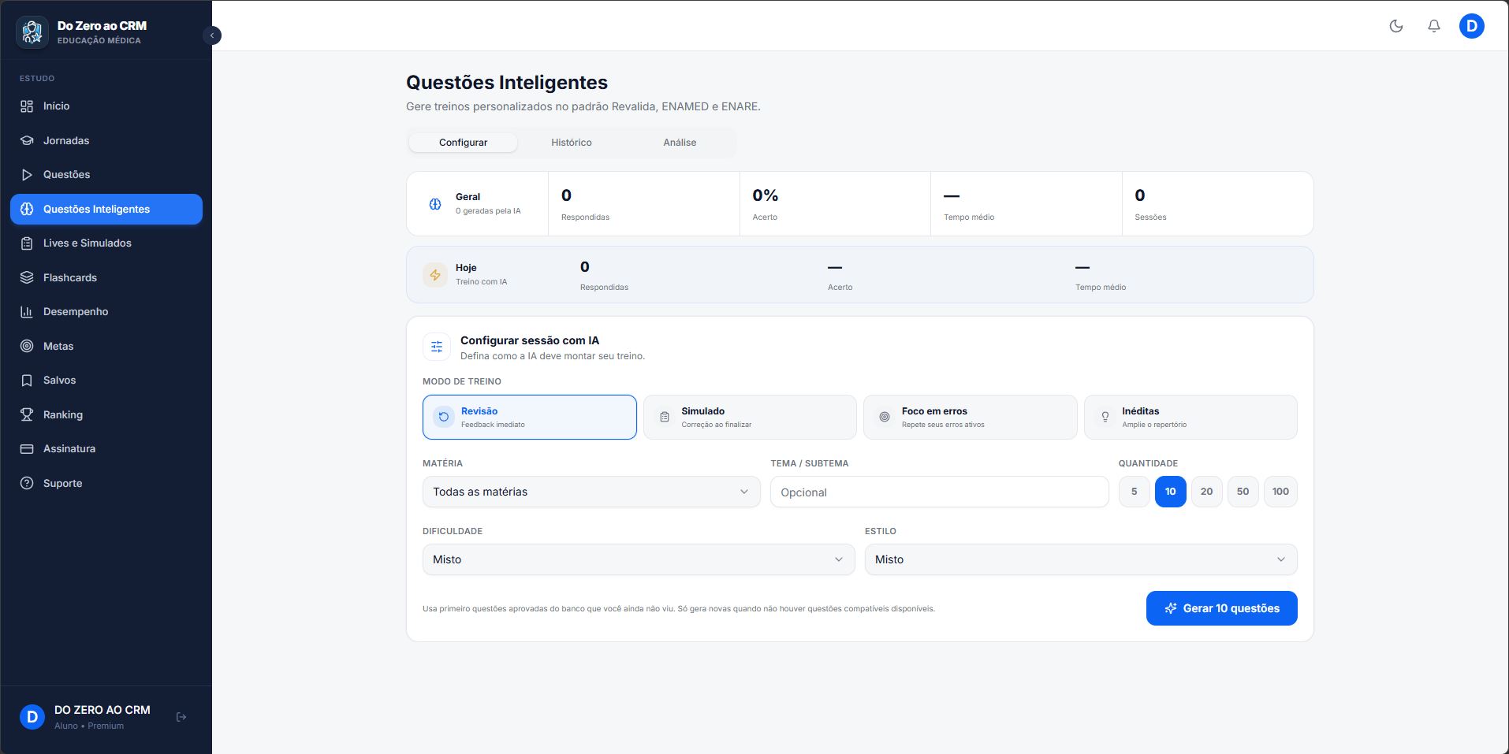Set quantity to 10 questions
The width and height of the screenshot is (1509, 754).
coord(1171,492)
